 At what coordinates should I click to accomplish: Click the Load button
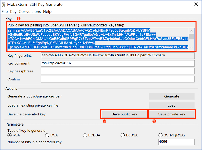172,105
